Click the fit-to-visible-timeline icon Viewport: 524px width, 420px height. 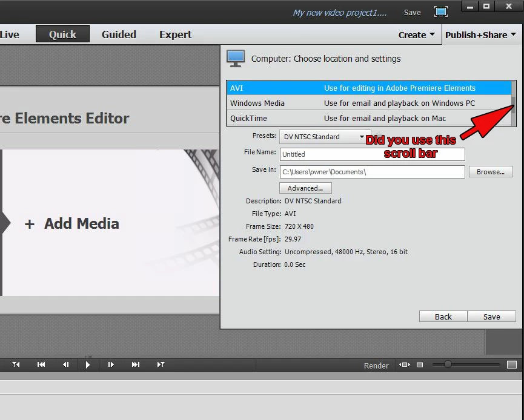coord(405,365)
